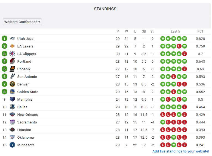Click the Portland Trail Blazers logo
The width and height of the screenshot is (212, 156).
(x=12, y=61)
